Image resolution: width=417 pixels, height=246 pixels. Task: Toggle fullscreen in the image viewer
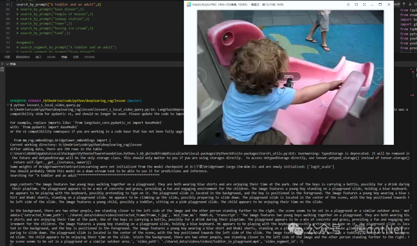[364, 5]
